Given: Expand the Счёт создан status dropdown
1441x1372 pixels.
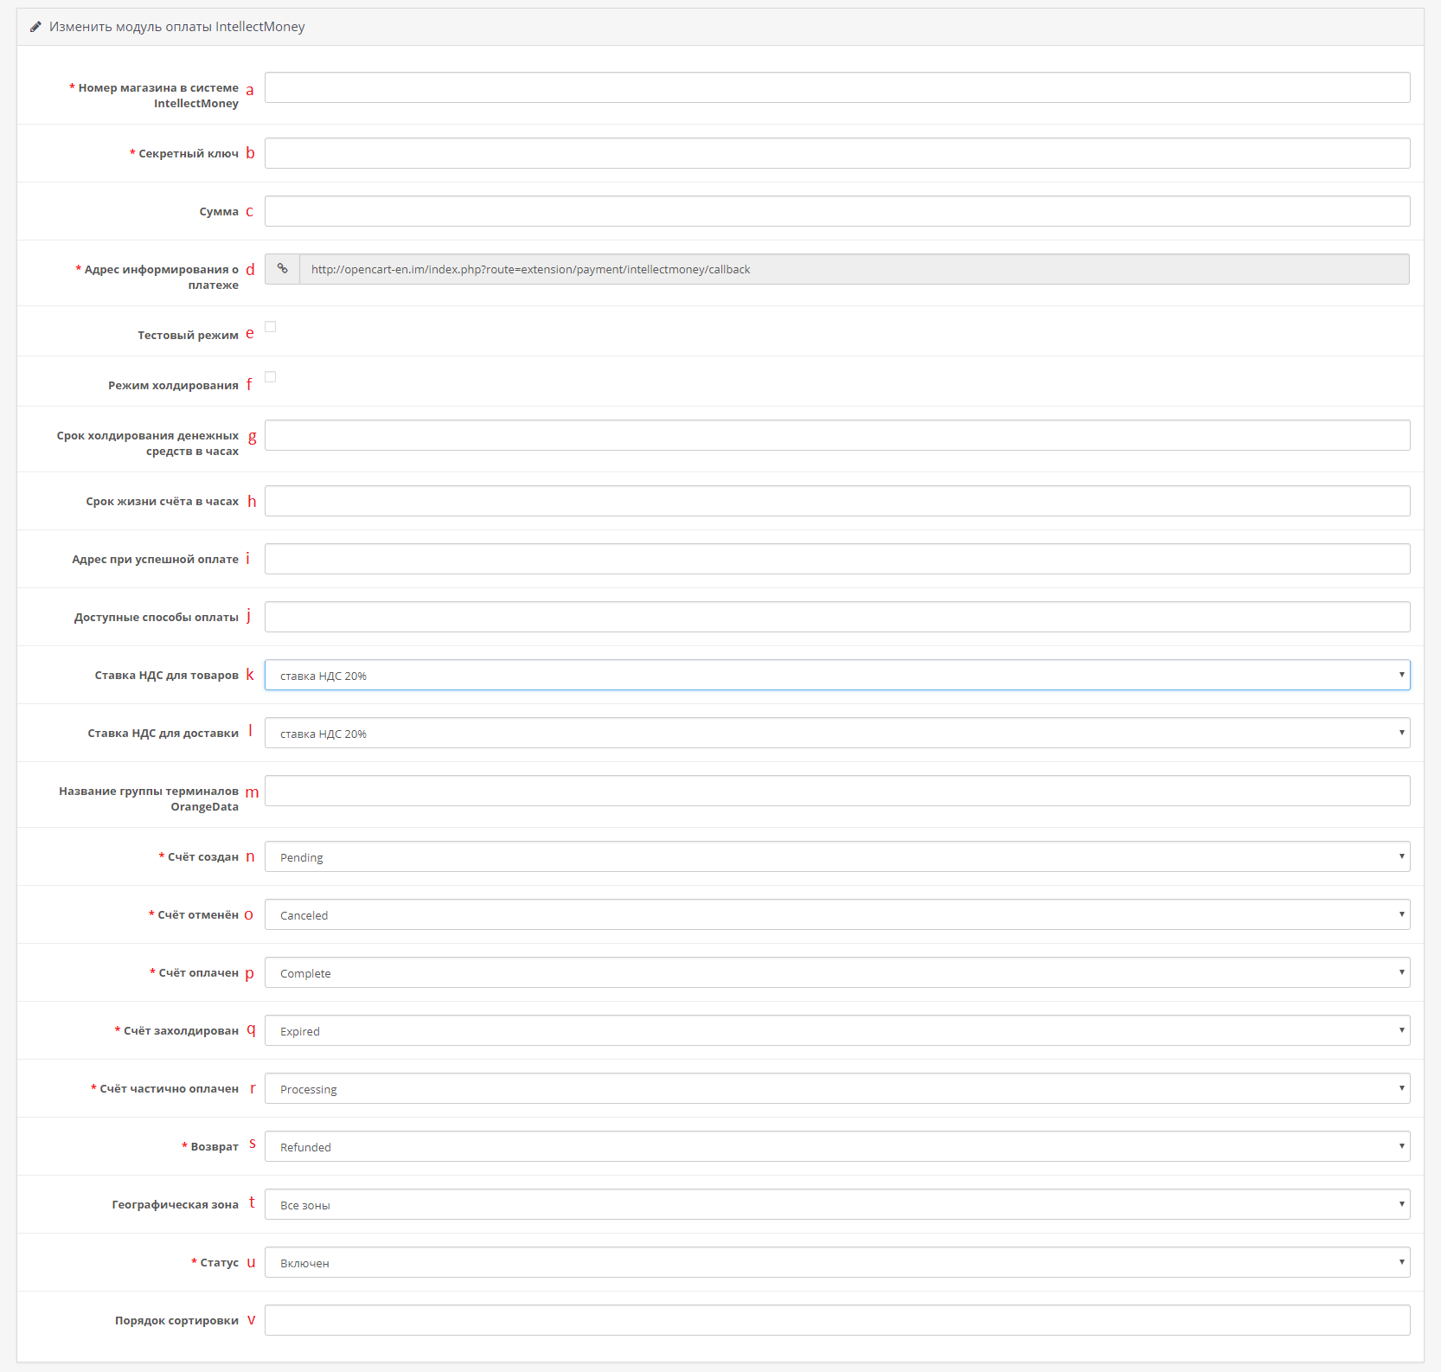Looking at the screenshot, I should click(836, 857).
